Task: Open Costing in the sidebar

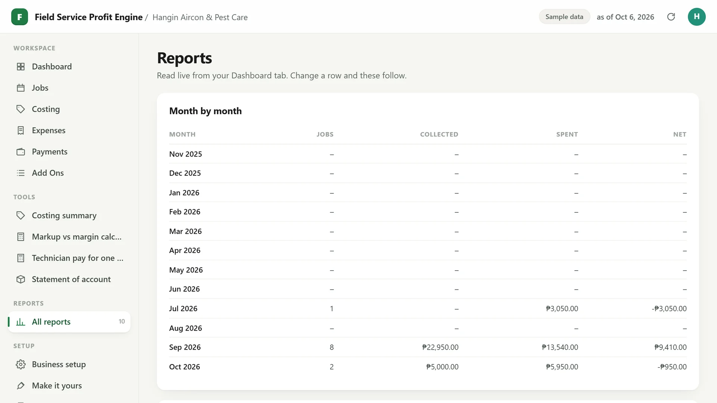Action: tap(69, 109)
